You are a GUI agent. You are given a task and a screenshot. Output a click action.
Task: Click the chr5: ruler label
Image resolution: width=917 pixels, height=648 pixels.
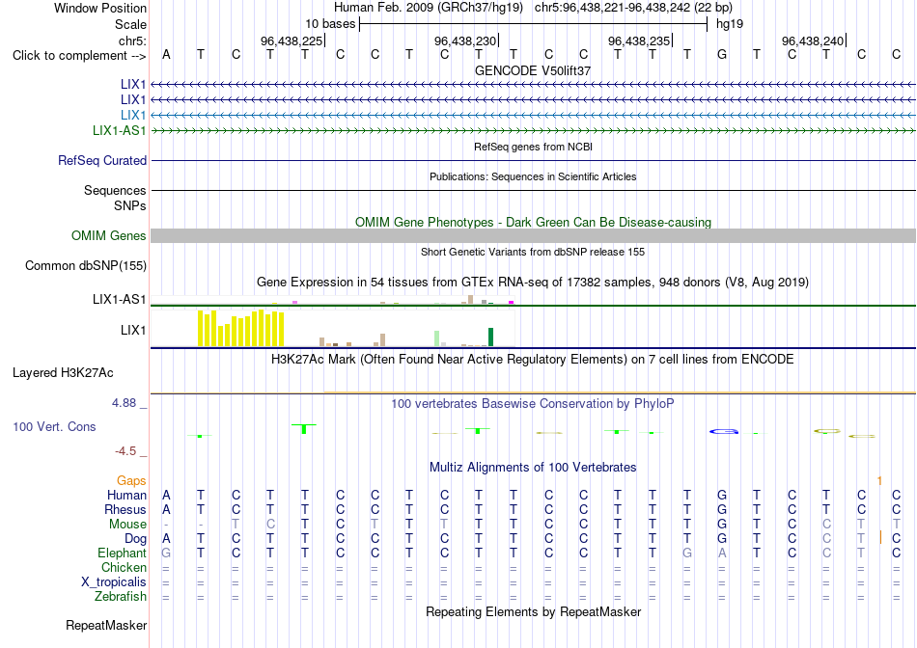[x=132, y=40]
